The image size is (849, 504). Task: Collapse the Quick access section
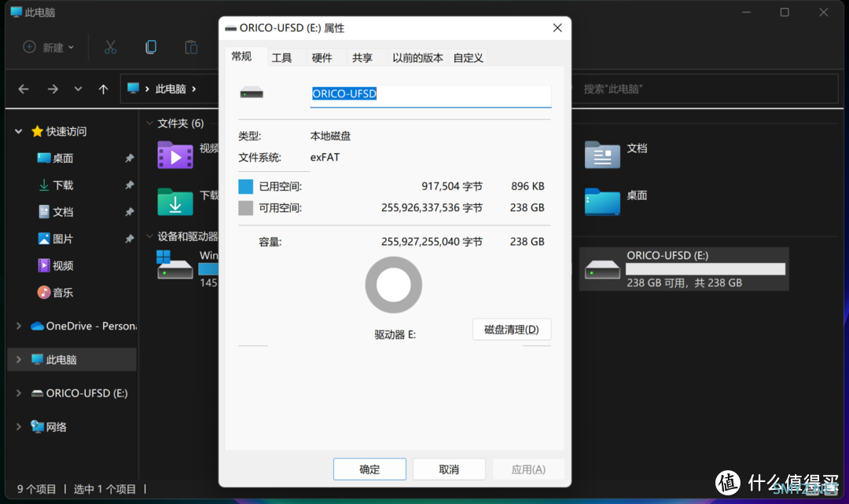pos(19,132)
